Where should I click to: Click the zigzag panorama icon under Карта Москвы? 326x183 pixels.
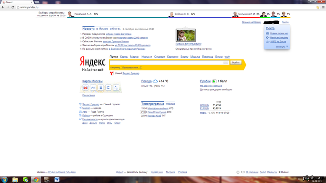(x=93, y=88)
